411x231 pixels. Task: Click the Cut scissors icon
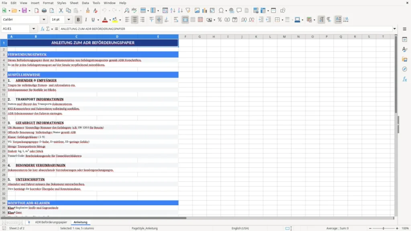point(61,10)
